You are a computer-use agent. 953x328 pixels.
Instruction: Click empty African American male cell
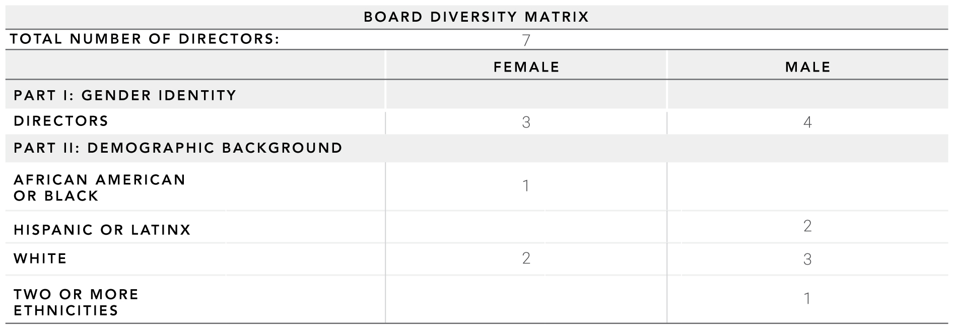pos(807,186)
